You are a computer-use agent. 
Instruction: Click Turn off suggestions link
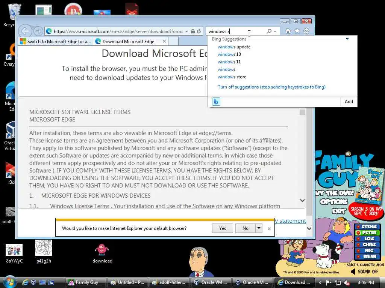tap(271, 87)
